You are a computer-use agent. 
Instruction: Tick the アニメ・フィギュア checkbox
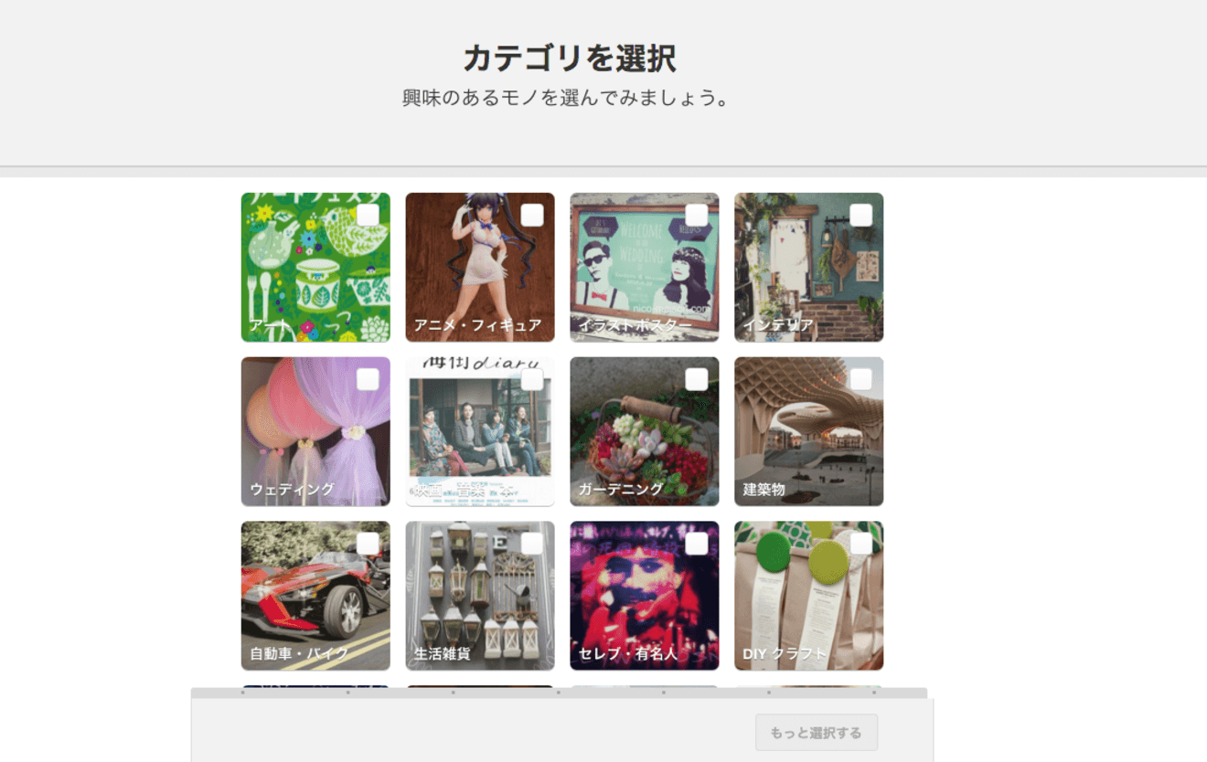[x=532, y=215]
